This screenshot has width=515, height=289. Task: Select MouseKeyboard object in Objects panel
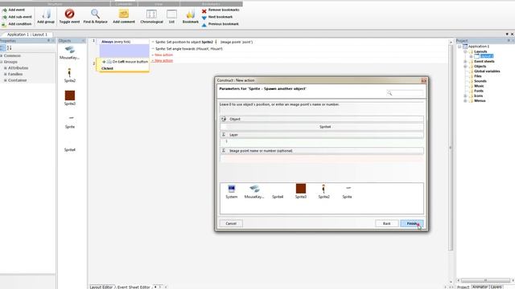70,53
